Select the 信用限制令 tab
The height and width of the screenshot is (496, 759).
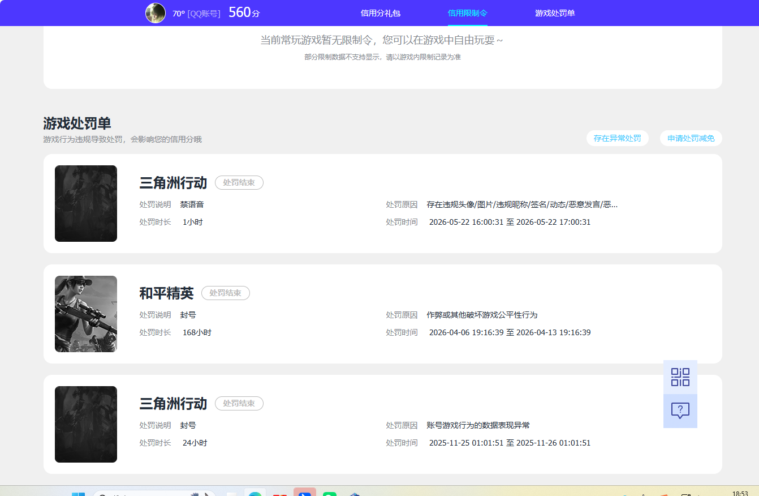coord(468,13)
